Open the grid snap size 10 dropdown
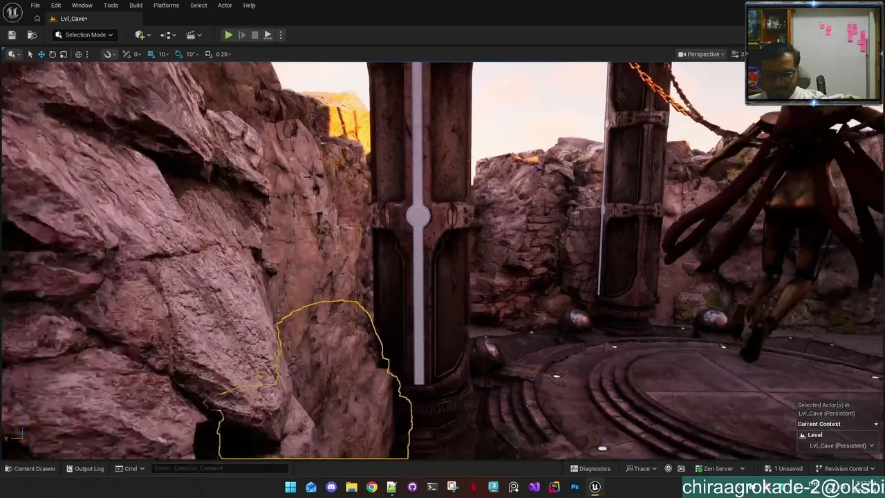The height and width of the screenshot is (498, 885). click(x=165, y=54)
